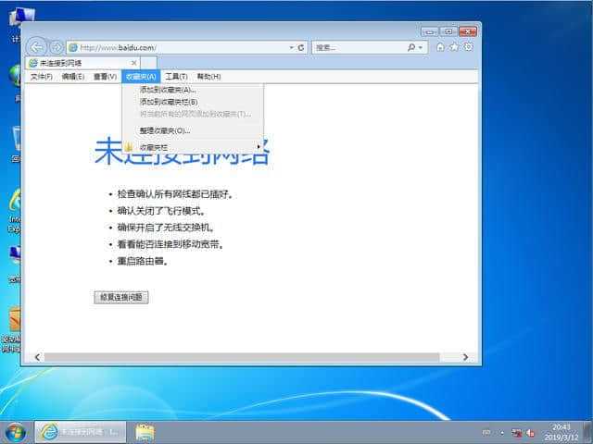
Task: Open the Tools gear icon
Action: (468, 47)
